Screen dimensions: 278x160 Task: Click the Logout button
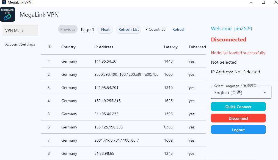[x=238, y=130]
